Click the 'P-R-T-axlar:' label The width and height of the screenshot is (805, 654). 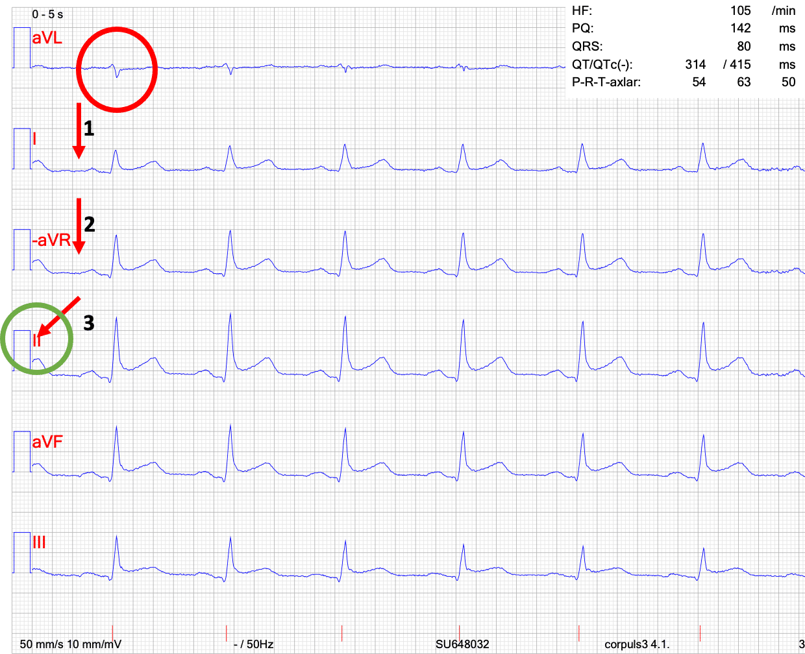click(606, 82)
